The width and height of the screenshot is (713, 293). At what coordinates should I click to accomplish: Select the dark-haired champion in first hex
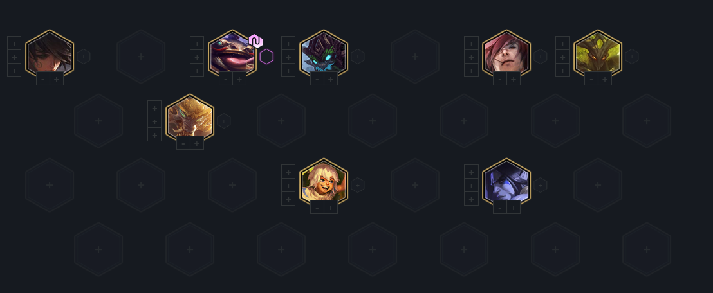[x=50, y=53]
